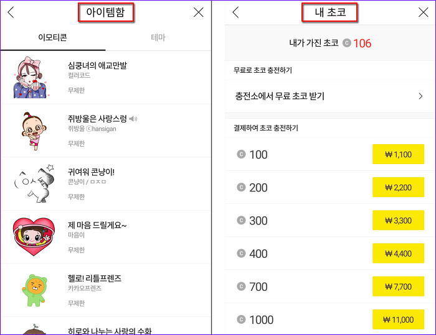Buy 200 choco for ₩2,200

point(398,187)
